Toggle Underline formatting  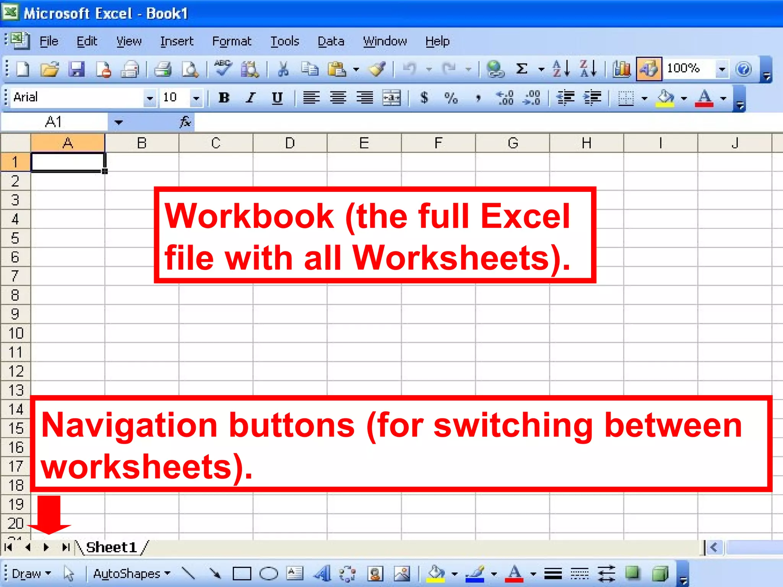[277, 98]
